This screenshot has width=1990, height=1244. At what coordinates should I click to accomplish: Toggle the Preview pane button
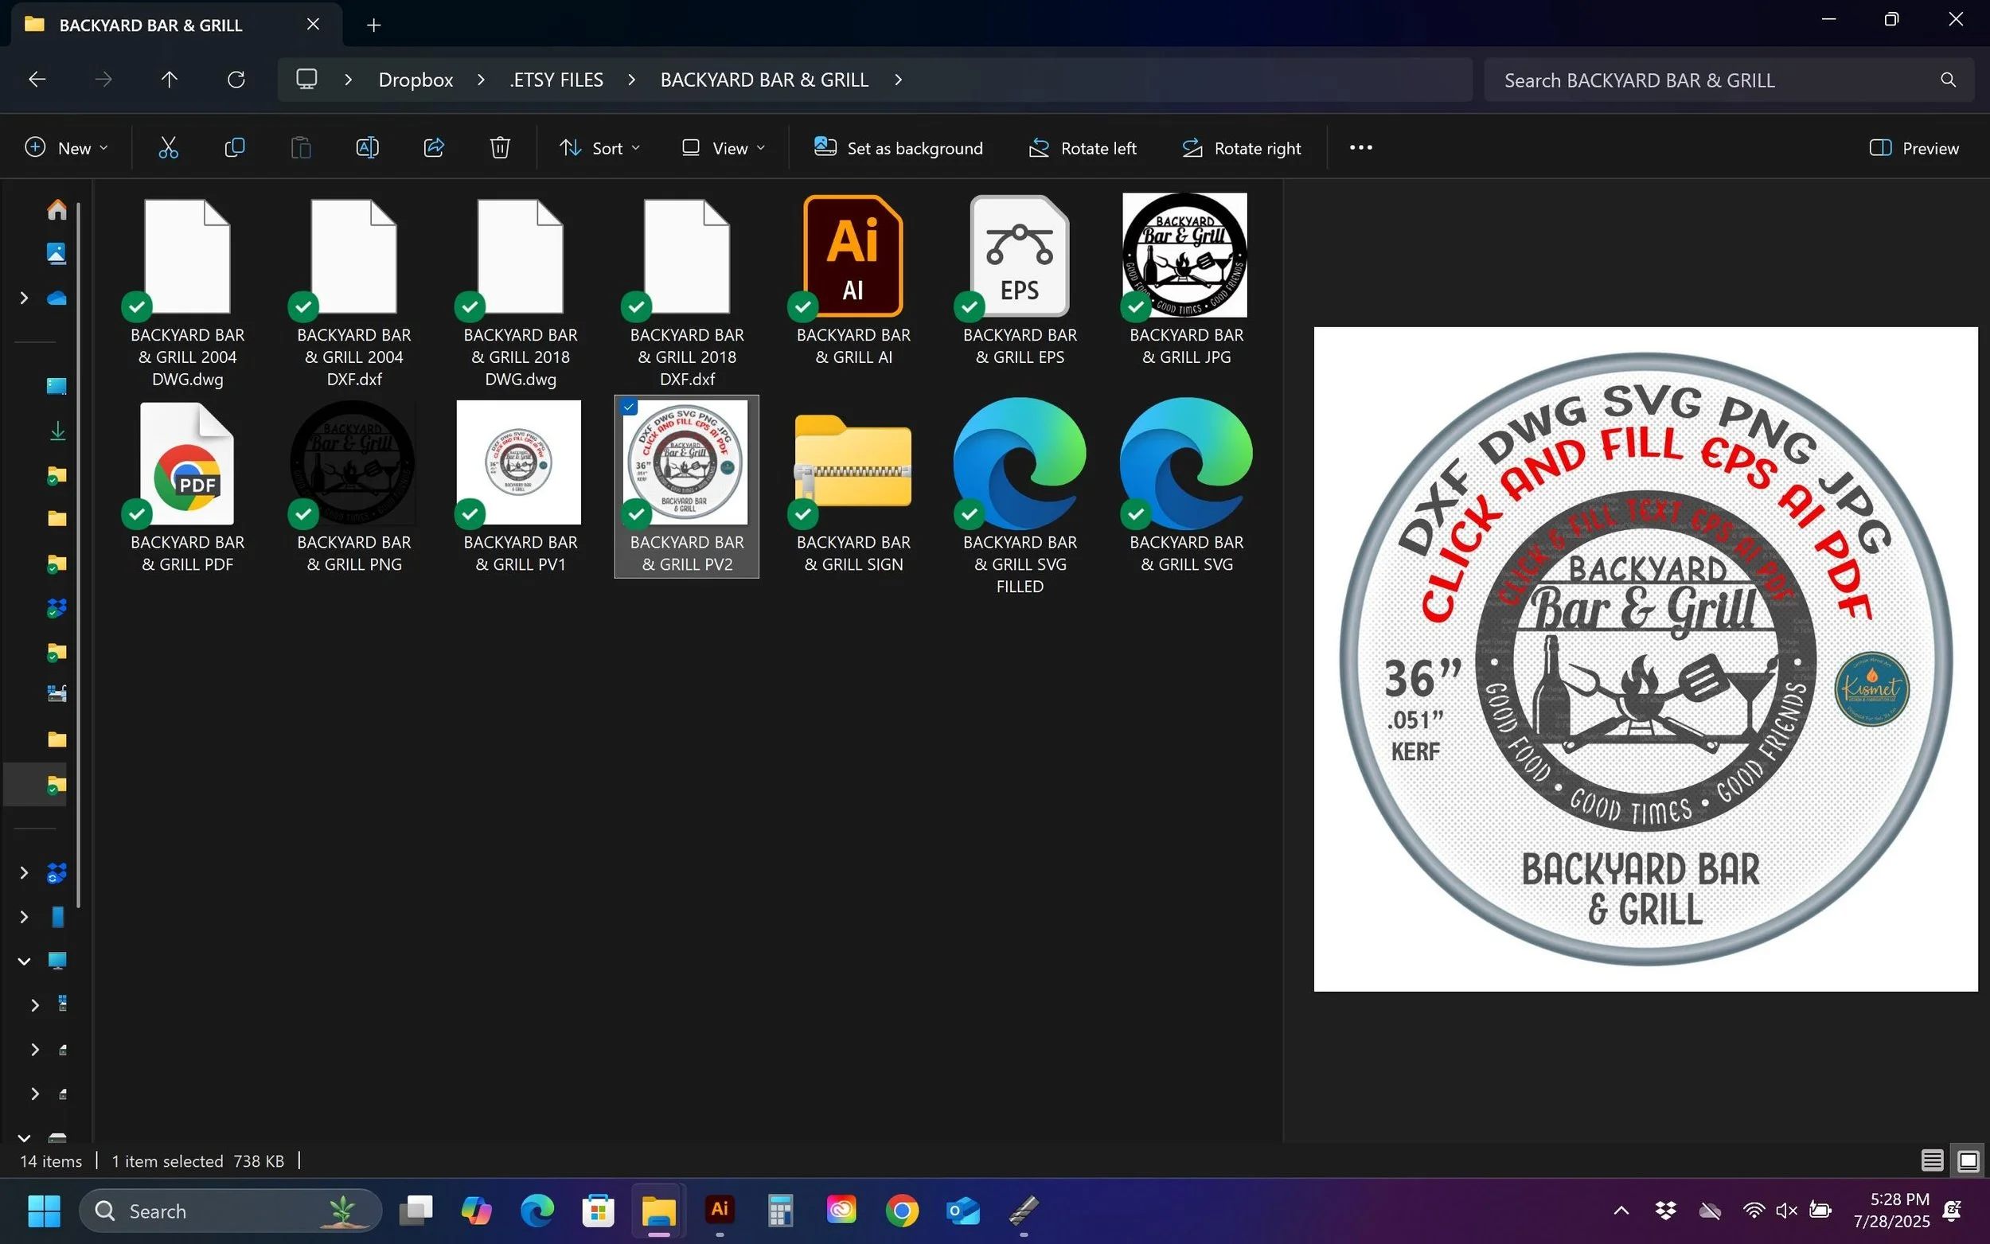tap(1915, 148)
